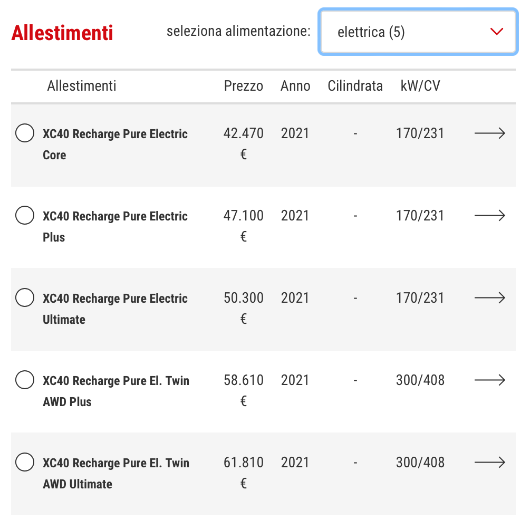Open details arrow for Pure Electric Ultimate
The height and width of the screenshot is (529, 530).
click(490, 298)
